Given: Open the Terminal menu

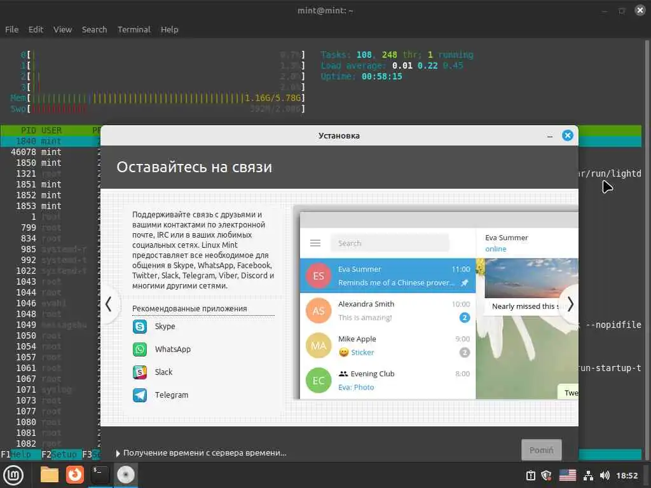Looking at the screenshot, I should point(134,29).
